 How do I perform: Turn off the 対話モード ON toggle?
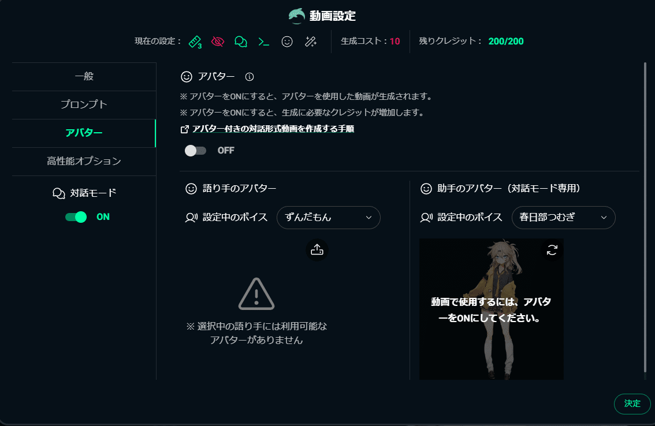76,217
